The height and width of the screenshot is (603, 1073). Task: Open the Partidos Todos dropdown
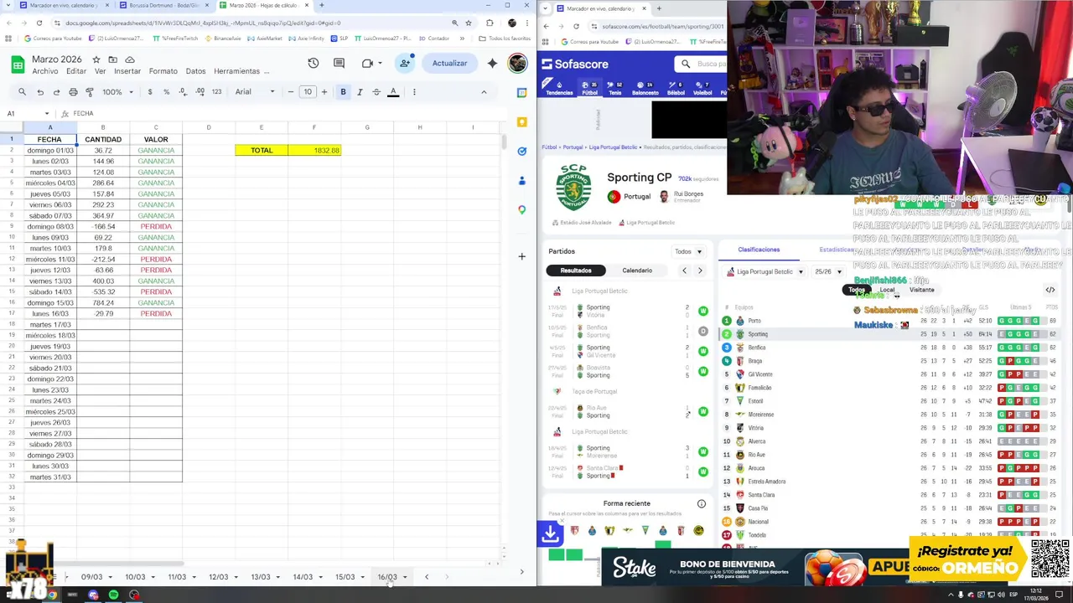(687, 251)
